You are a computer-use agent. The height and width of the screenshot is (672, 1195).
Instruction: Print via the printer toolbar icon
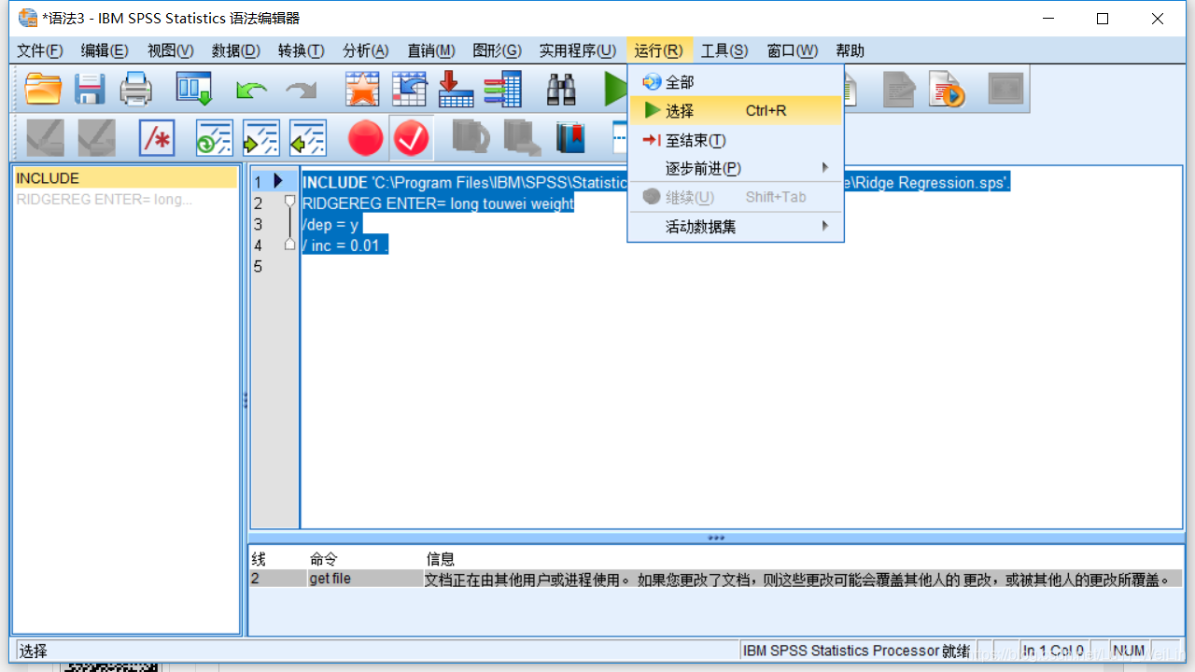tap(136, 89)
